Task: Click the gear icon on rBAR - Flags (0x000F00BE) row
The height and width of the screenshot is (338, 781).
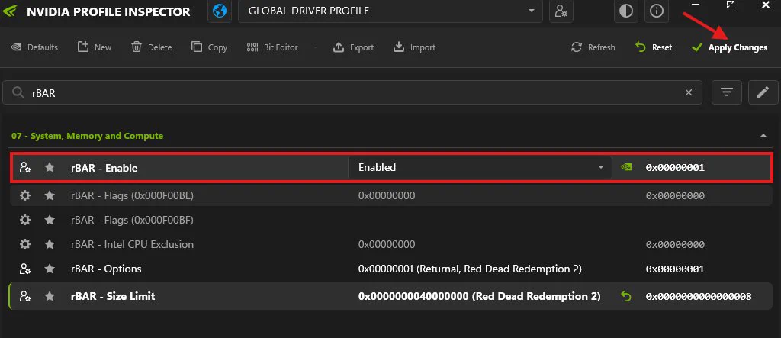Action: [25, 195]
